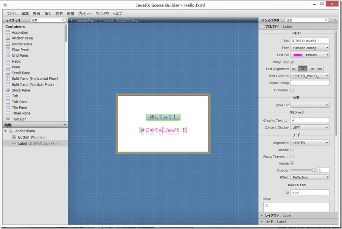The image size is (342, 229).
Task: Open the Text Overrun dropdown
Action: [x=310, y=76]
